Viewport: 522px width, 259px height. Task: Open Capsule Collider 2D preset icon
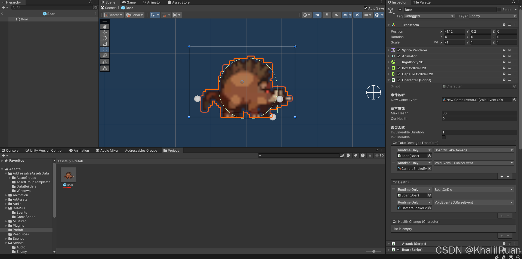click(x=509, y=74)
